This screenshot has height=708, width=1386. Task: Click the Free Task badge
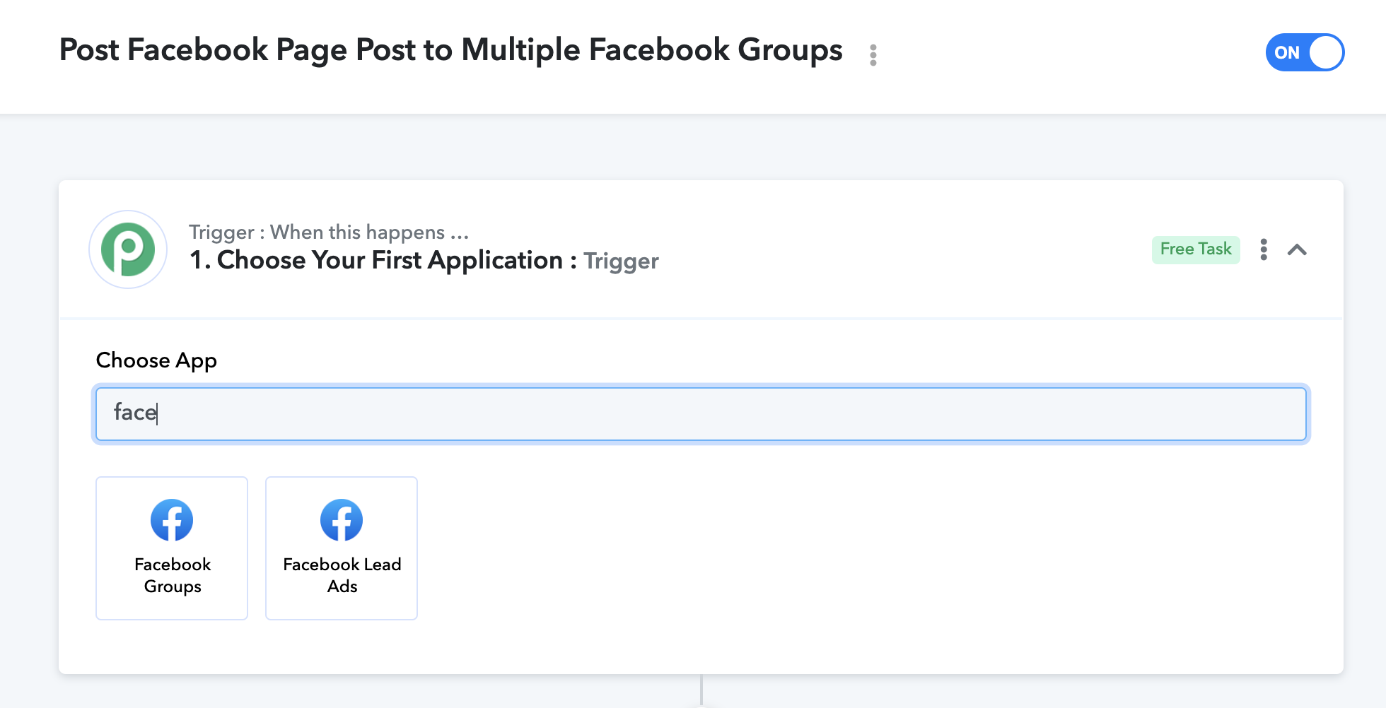tap(1196, 249)
